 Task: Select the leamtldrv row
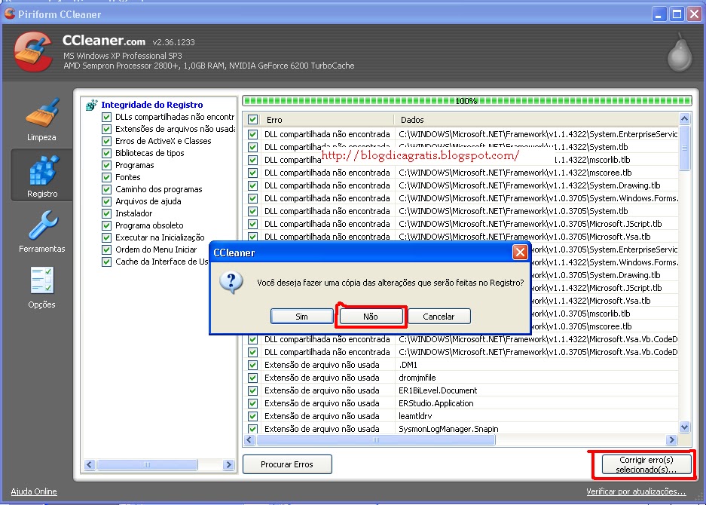[461, 416]
